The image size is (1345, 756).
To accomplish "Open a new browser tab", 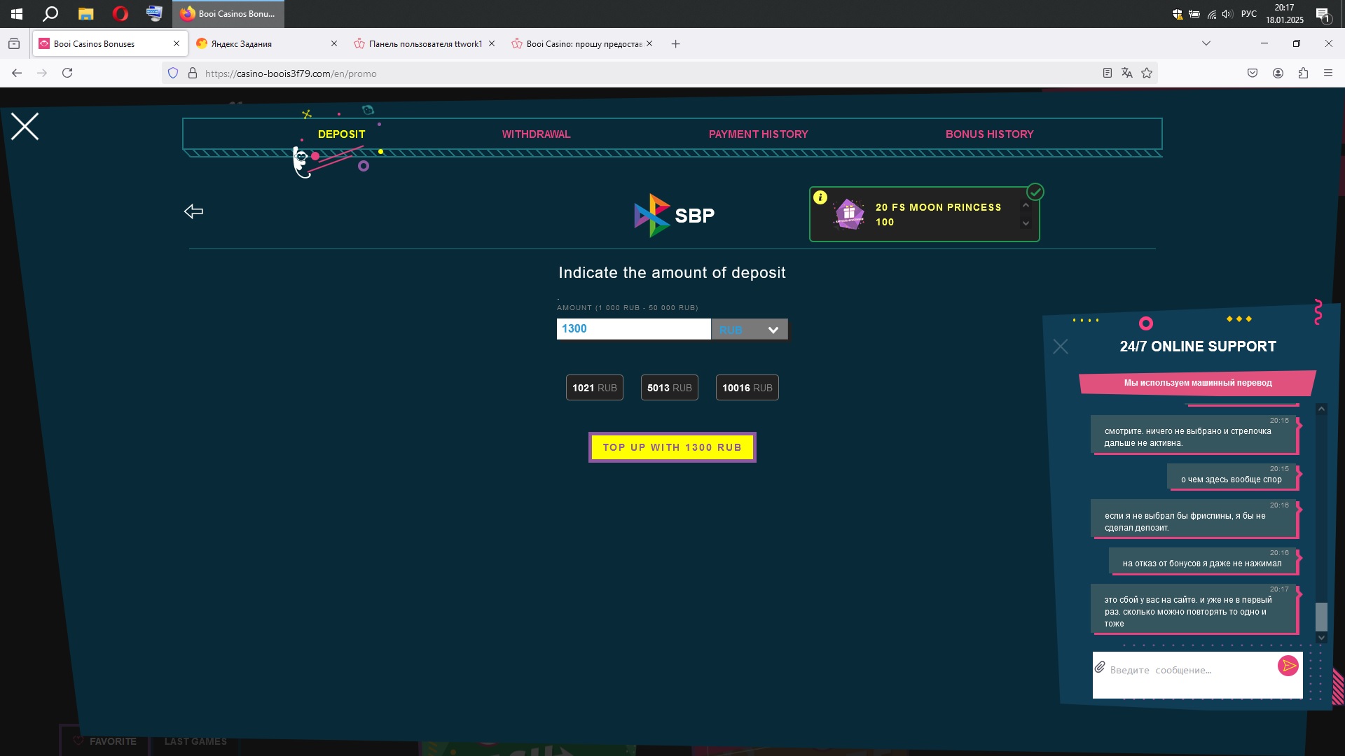I will (675, 43).
